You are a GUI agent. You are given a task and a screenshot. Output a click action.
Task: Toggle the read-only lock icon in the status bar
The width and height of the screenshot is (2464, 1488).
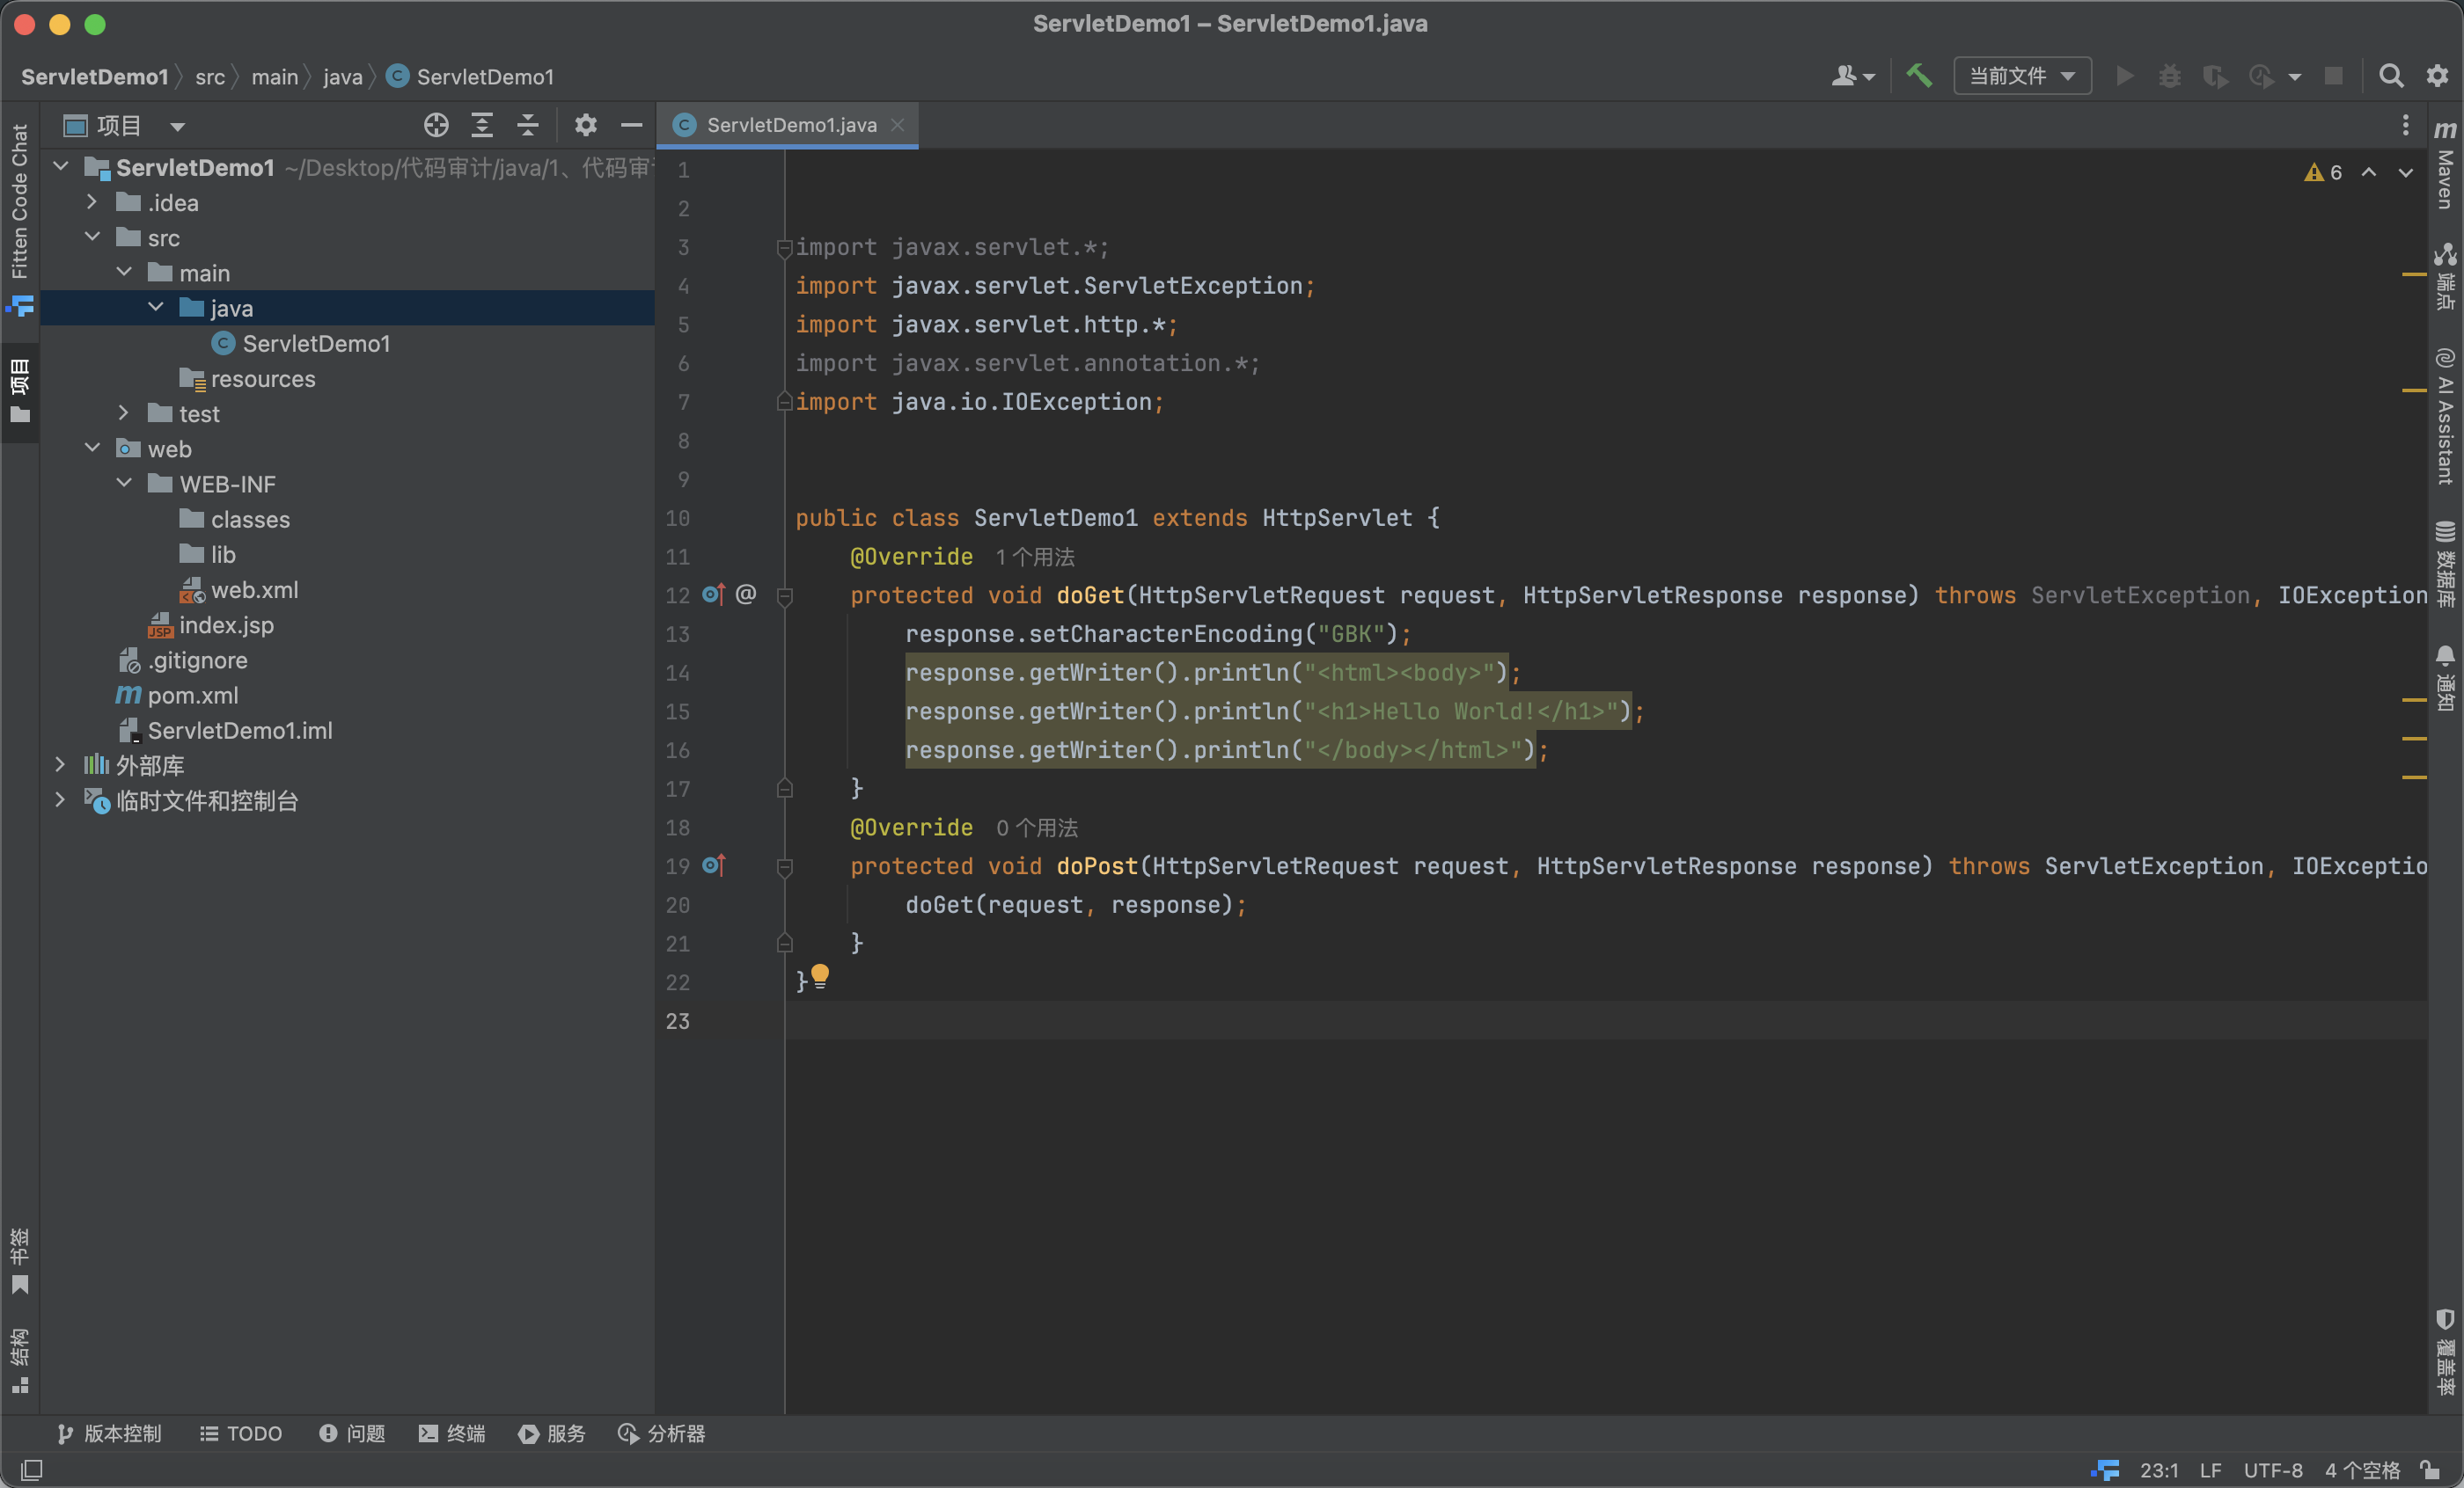(2430, 1469)
